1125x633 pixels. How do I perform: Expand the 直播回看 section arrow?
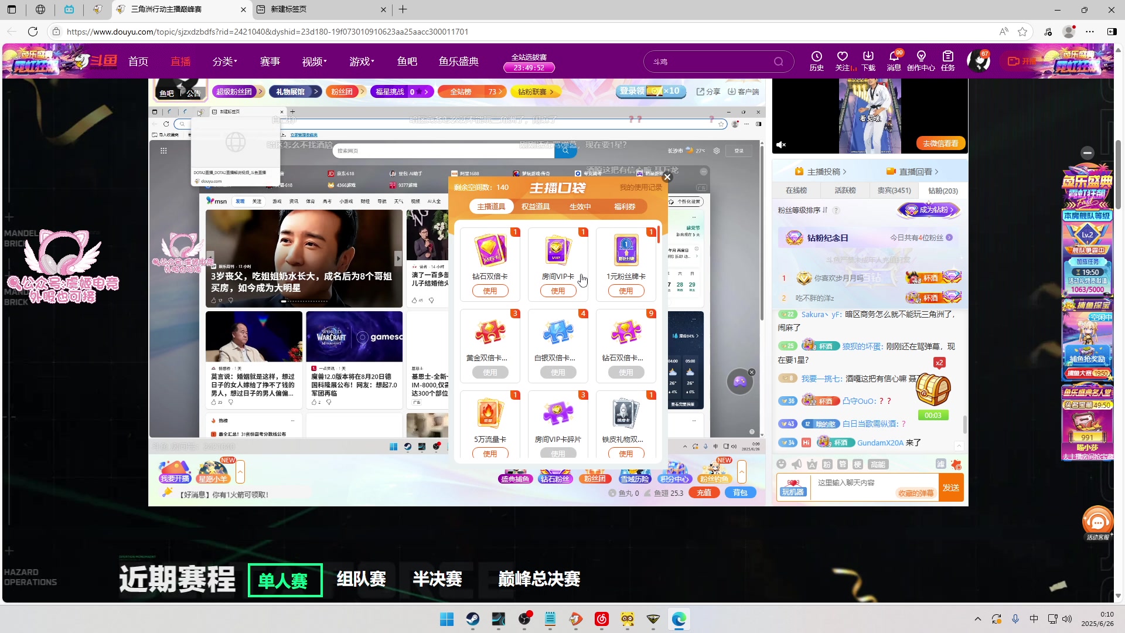936,172
